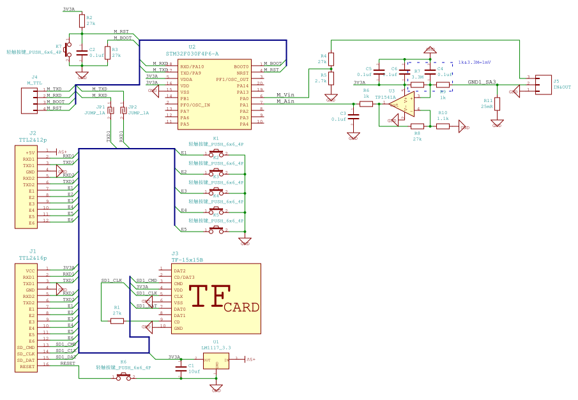
Task: Select capacitor C1 10uf
Action: pos(182,368)
